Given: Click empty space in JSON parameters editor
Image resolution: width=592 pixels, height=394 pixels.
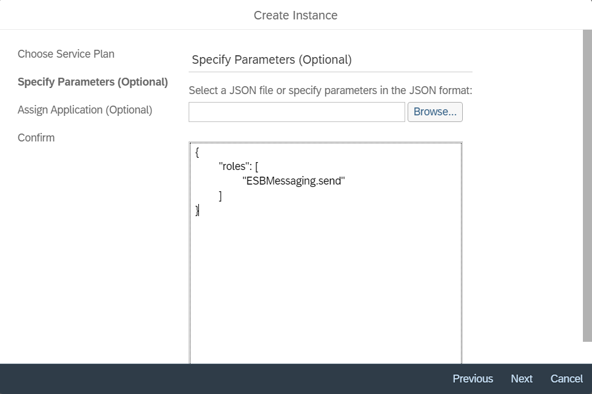Looking at the screenshot, I should click(x=325, y=285).
